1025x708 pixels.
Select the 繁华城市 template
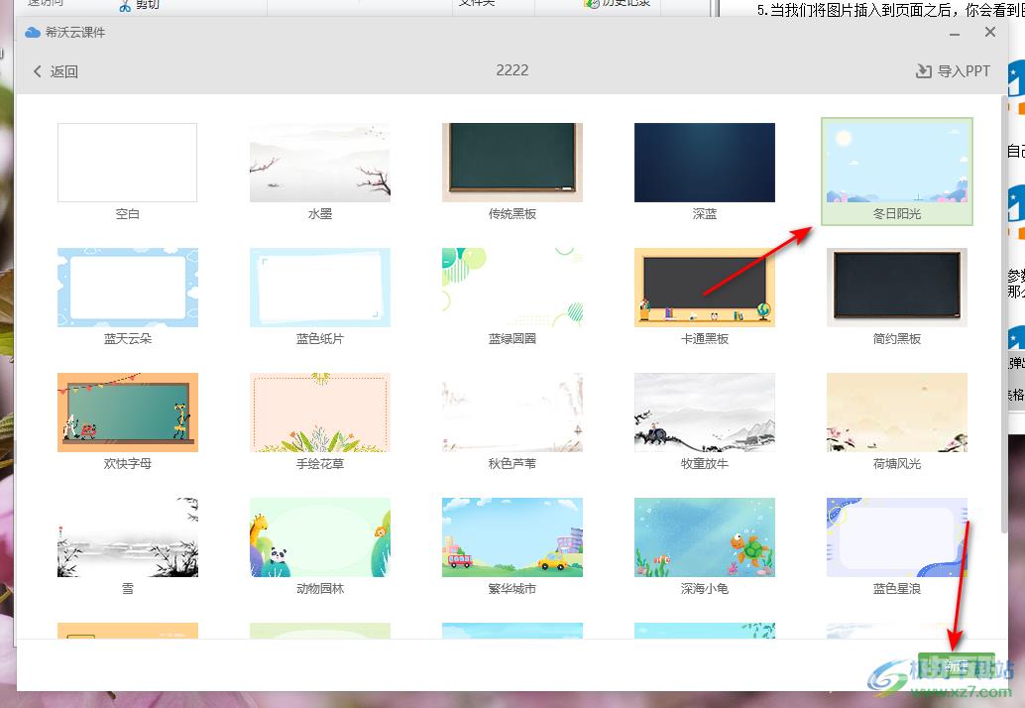pyautogui.click(x=512, y=537)
